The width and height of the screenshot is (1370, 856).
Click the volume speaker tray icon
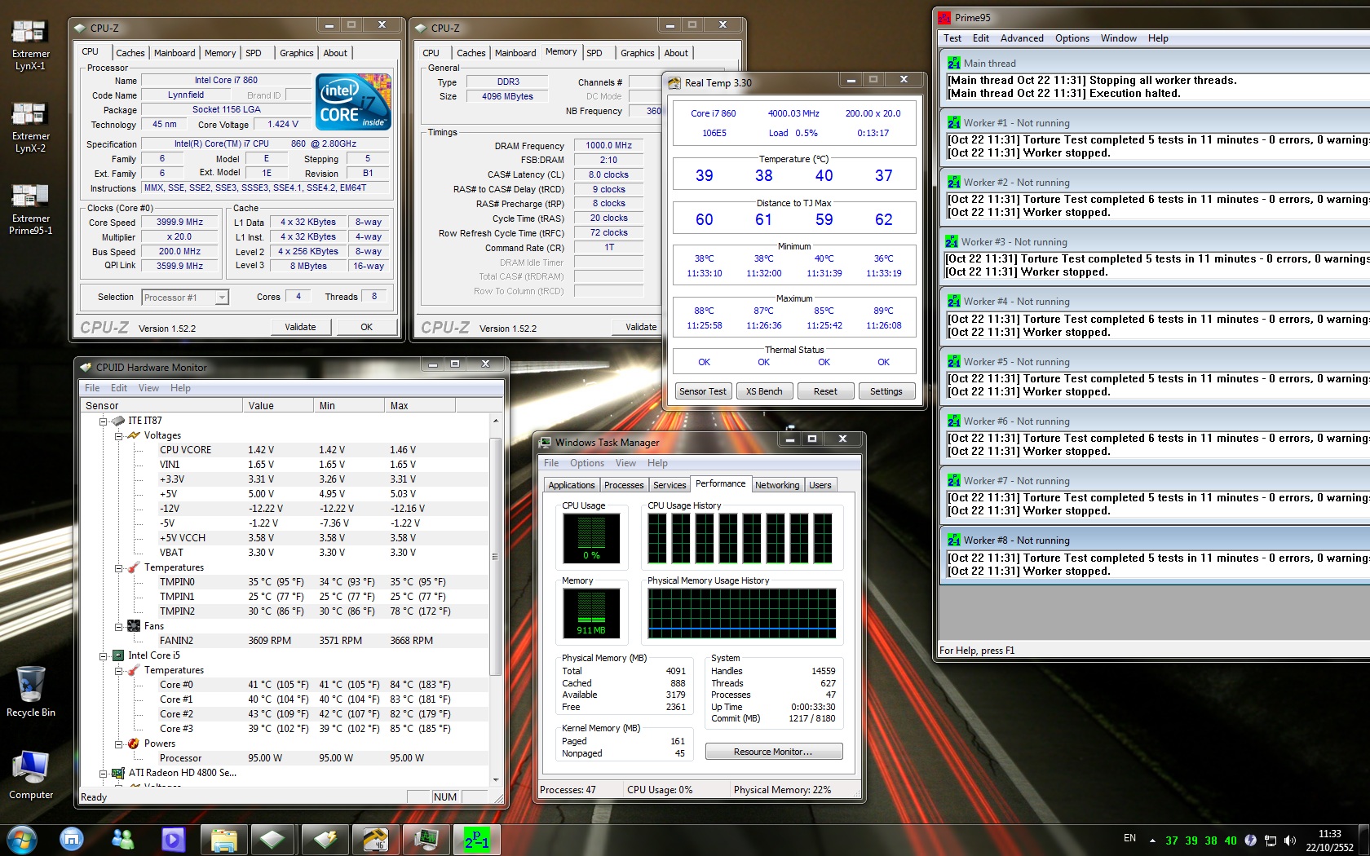[1289, 840]
